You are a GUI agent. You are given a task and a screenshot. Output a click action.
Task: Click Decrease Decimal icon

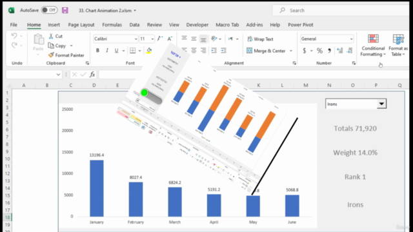point(350,50)
